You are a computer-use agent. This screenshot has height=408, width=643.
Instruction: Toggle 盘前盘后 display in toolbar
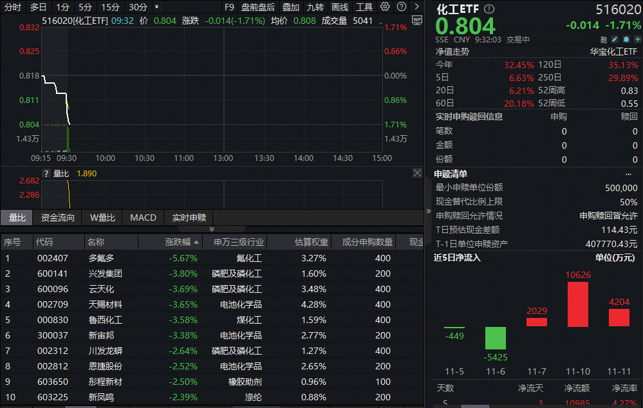point(257,7)
